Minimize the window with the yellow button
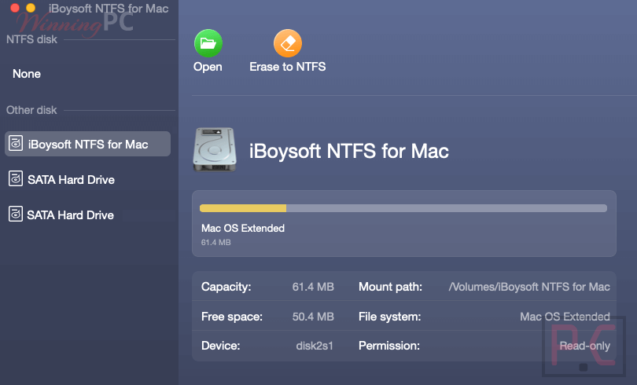The height and width of the screenshot is (385, 637). pos(31,8)
